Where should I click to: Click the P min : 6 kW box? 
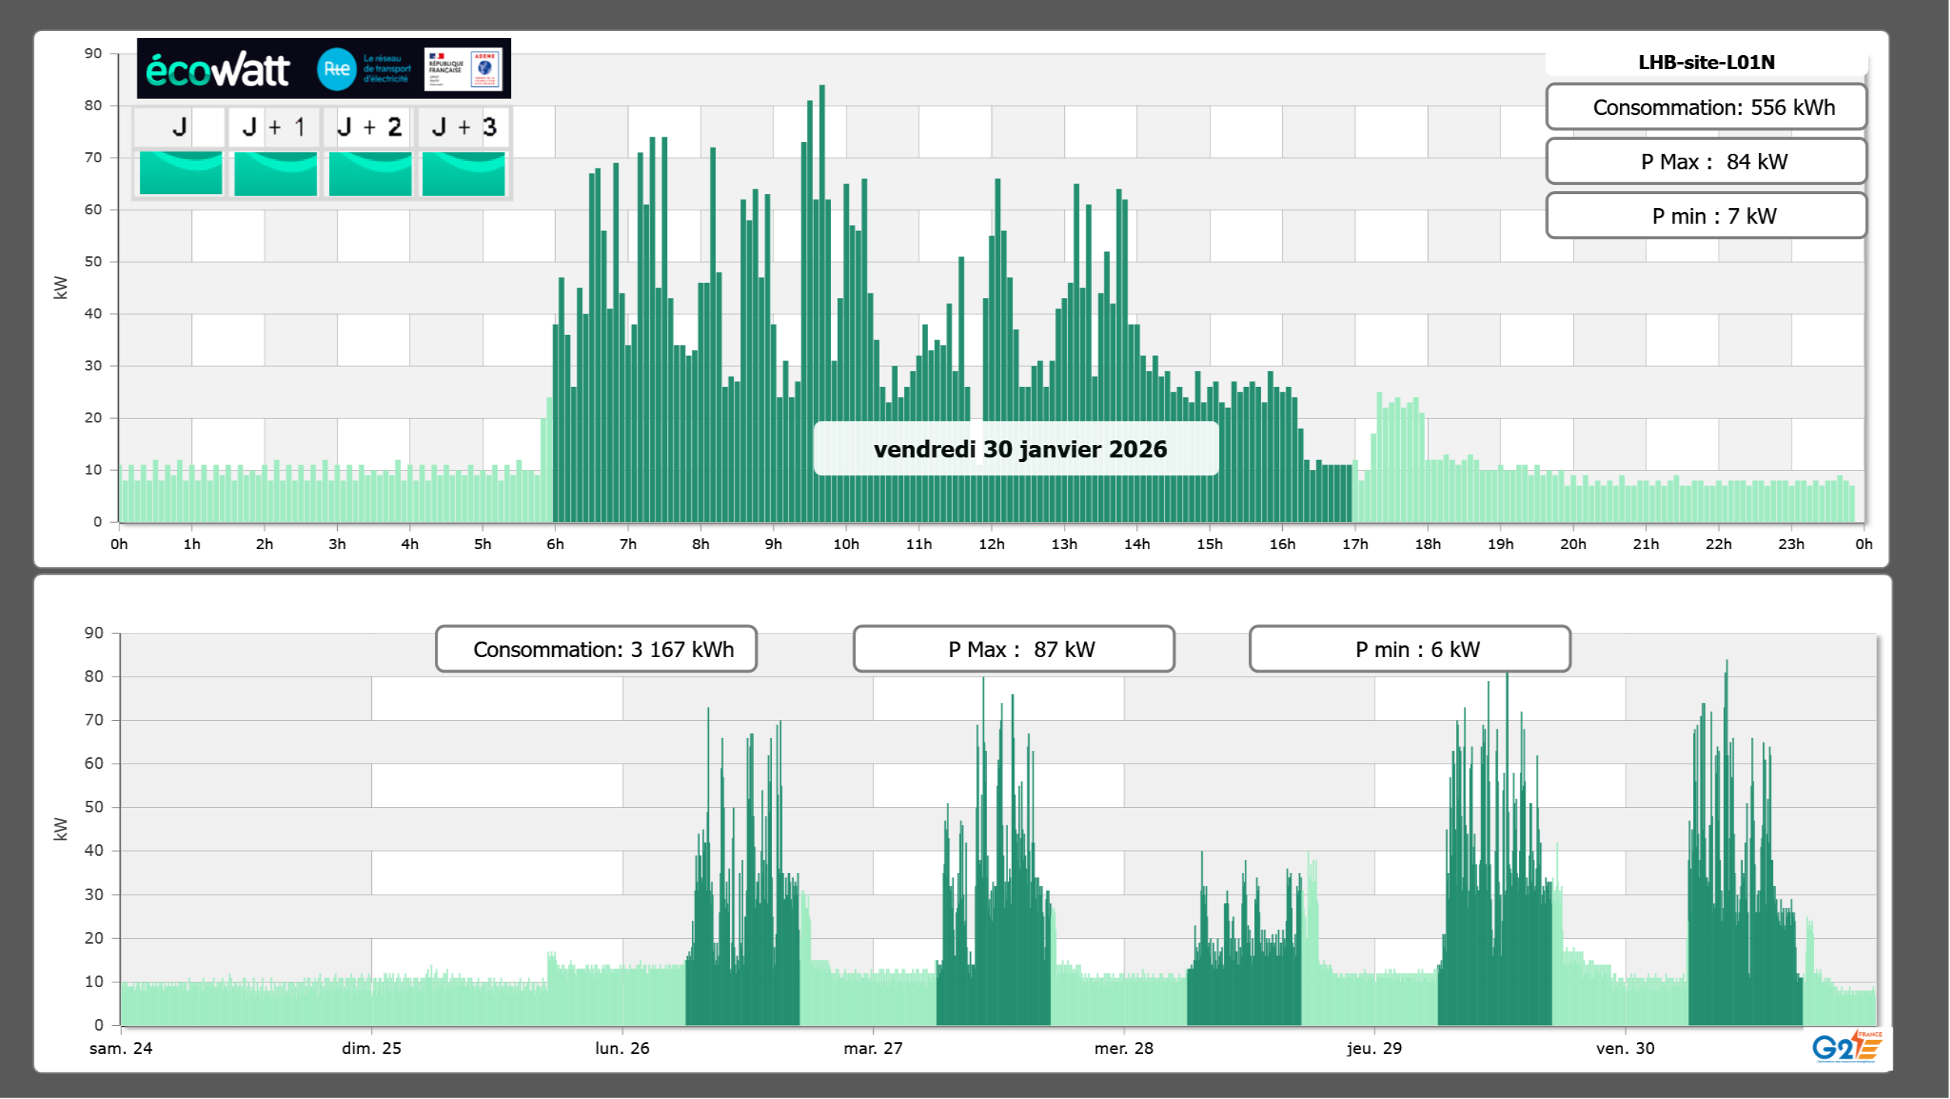1409,649
